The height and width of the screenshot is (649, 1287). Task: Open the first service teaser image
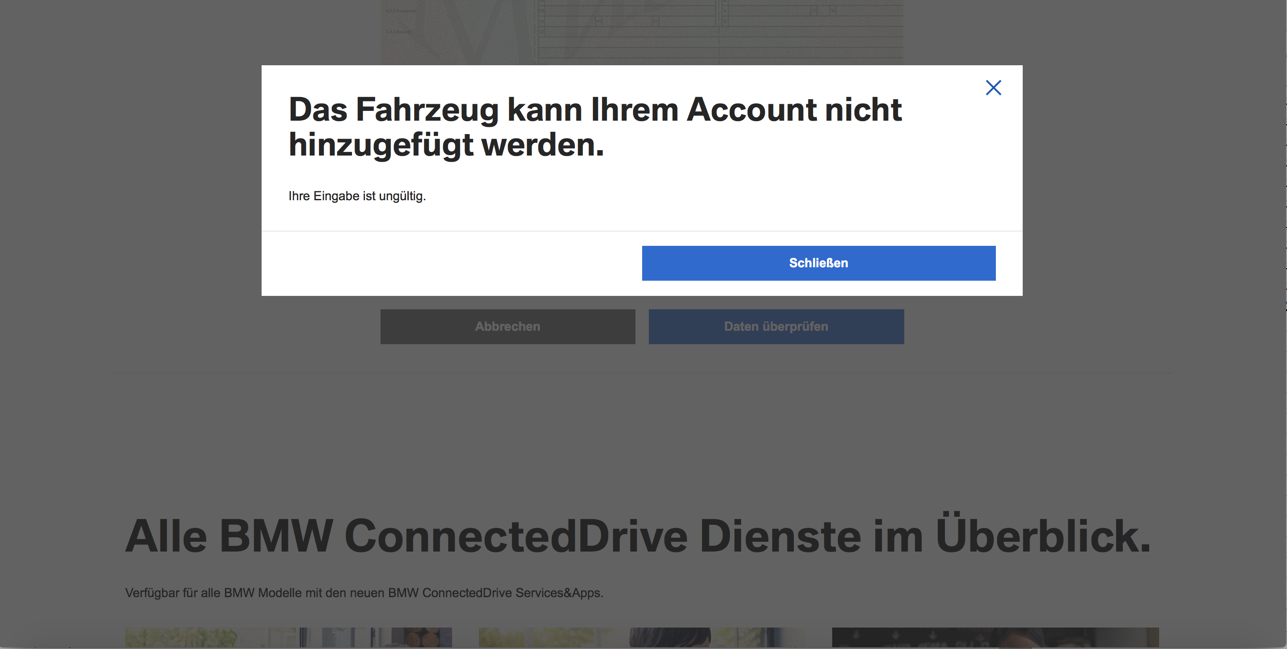(x=288, y=637)
